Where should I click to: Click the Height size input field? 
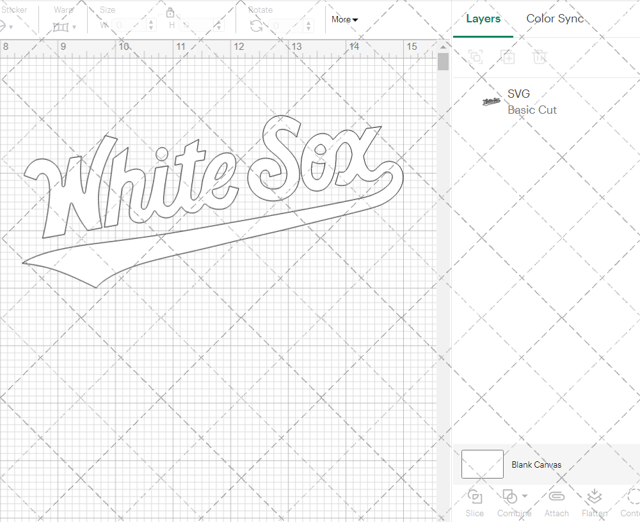coord(196,26)
